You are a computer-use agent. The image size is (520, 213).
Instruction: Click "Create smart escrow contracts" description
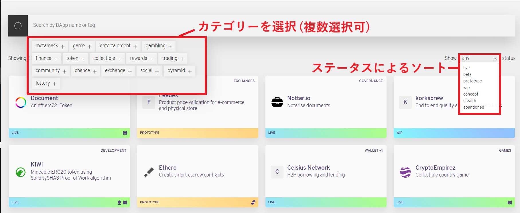pyautogui.click(x=192, y=175)
